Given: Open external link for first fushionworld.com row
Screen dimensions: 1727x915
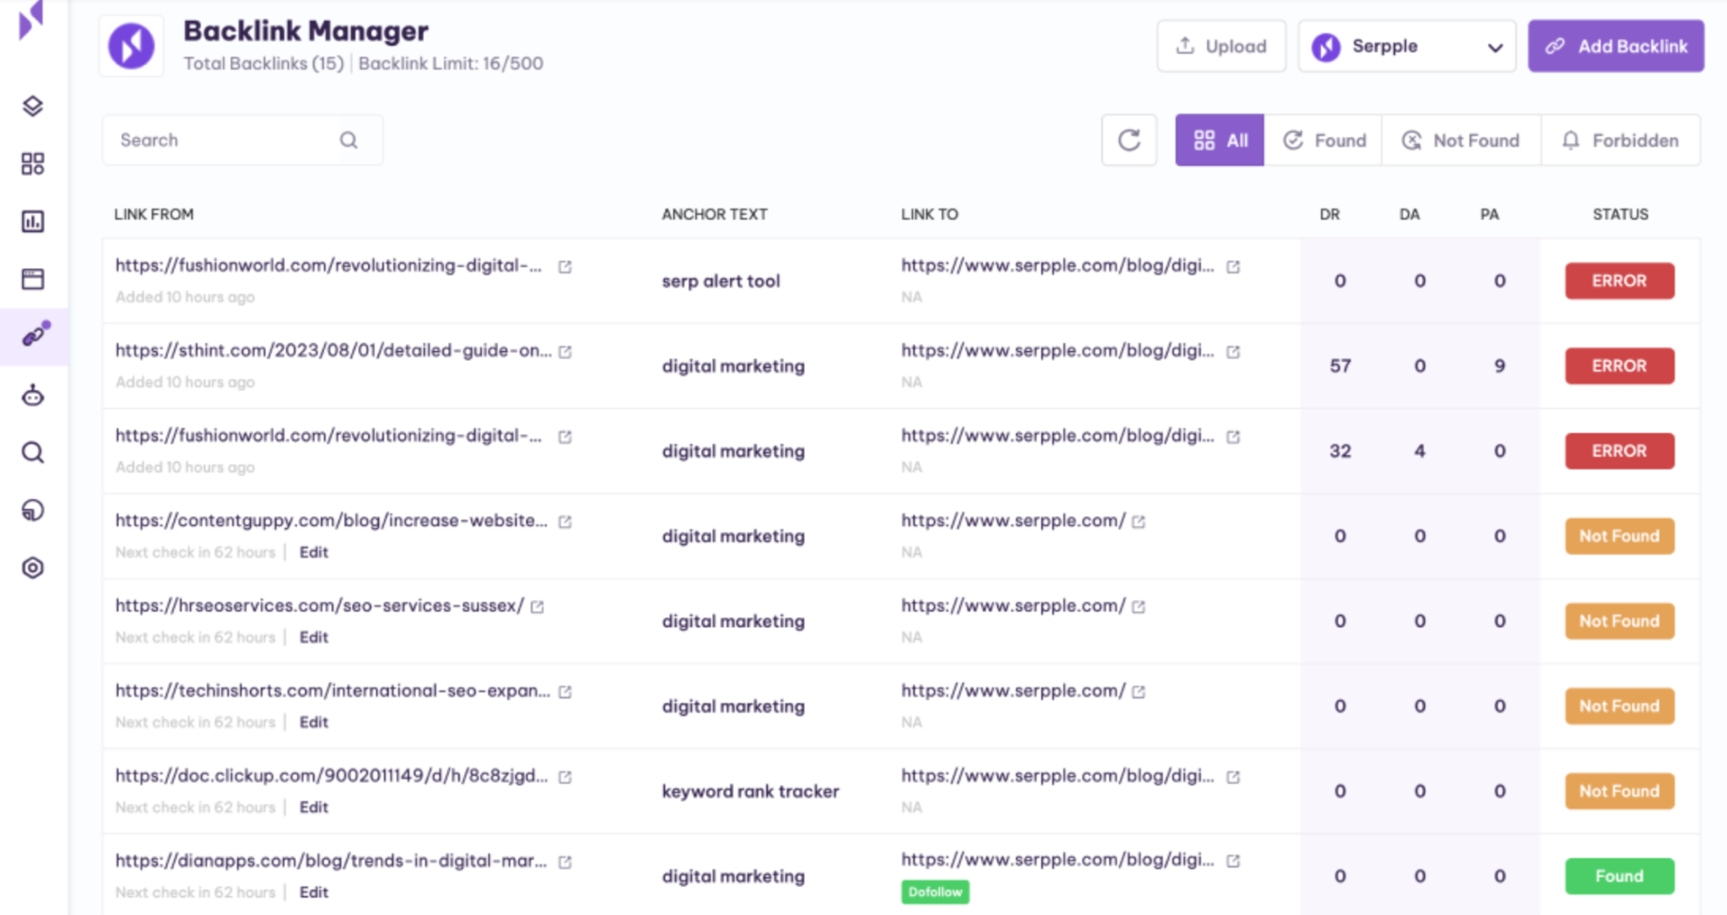Looking at the screenshot, I should (x=565, y=267).
